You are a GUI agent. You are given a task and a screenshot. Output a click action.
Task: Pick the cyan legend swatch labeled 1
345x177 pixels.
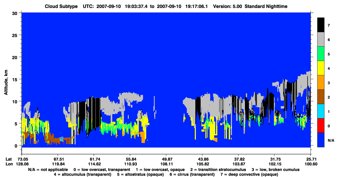[321, 111]
